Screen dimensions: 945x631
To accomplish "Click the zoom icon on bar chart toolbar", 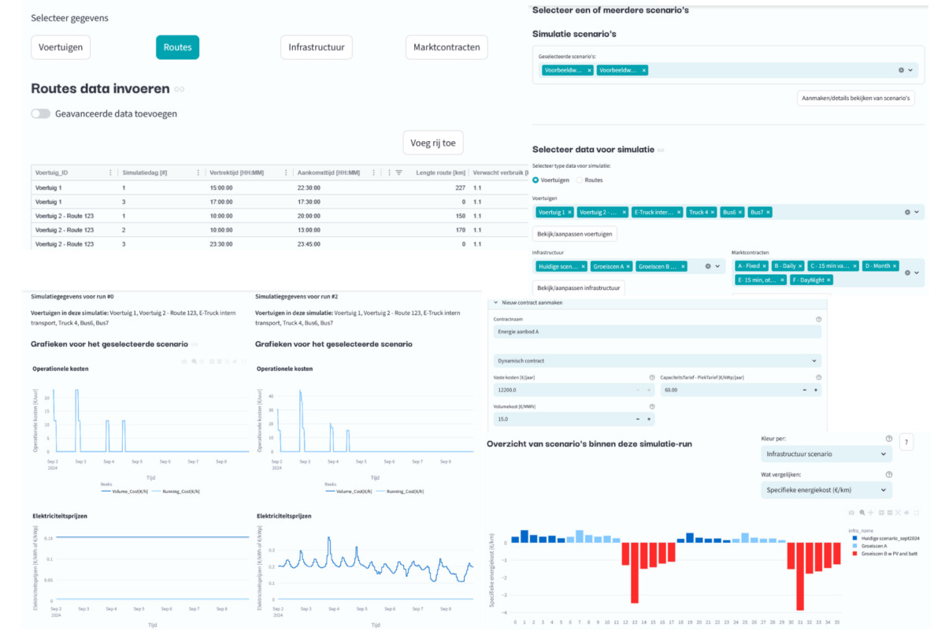I will point(862,512).
